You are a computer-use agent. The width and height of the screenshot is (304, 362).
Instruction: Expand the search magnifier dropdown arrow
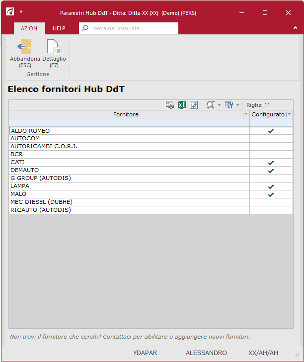point(219,105)
